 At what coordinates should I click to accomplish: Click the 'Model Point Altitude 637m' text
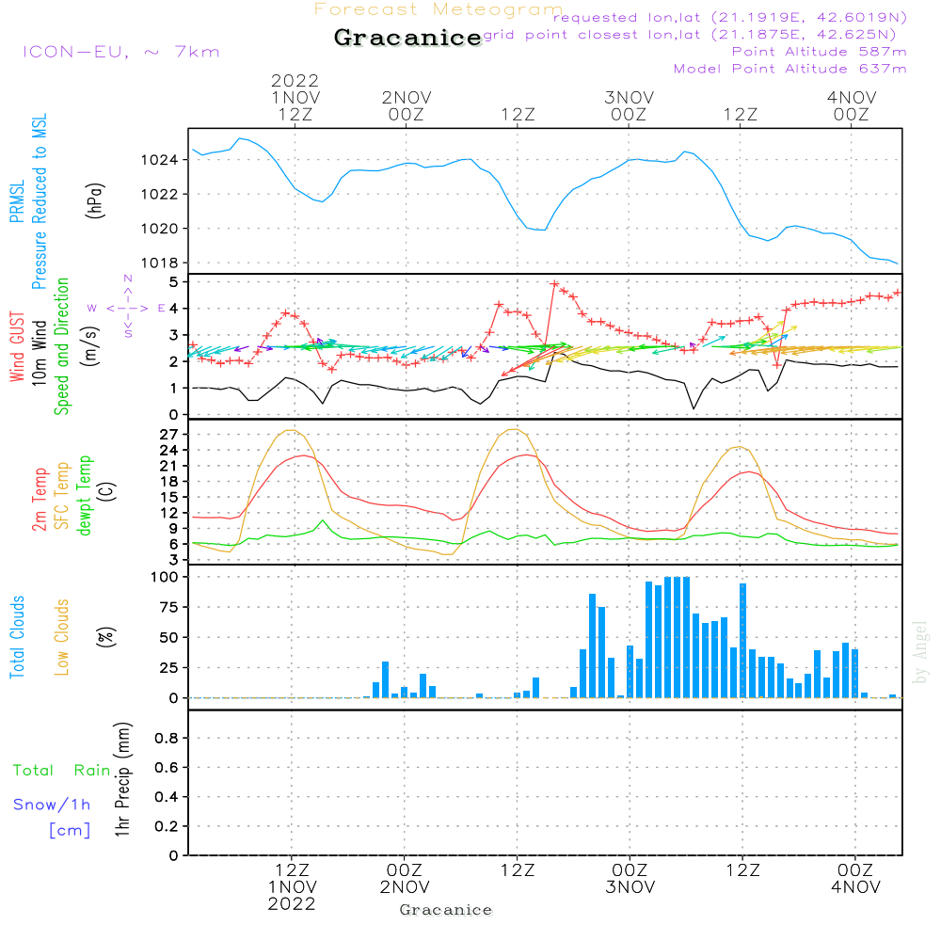pos(789,69)
